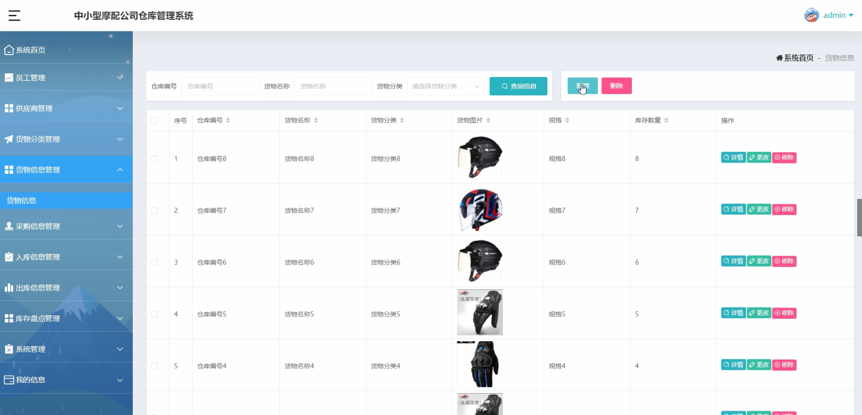862x415 pixels.
Task: Sort by 规格 column sort icon
Action: [x=567, y=120]
